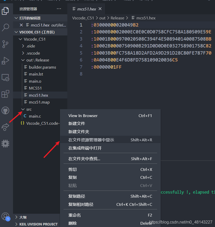Select mcs51.hex in the file tree
The width and height of the screenshot is (215, 227).
coord(40,95)
